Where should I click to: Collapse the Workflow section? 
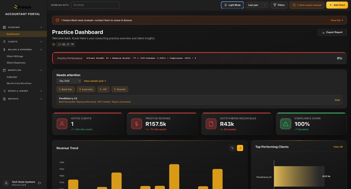tap(41, 70)
